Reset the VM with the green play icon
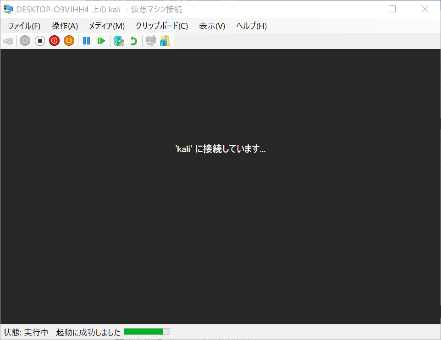This screenshot has width=441, height=340. pyautogui.click(x=101, y=41)
